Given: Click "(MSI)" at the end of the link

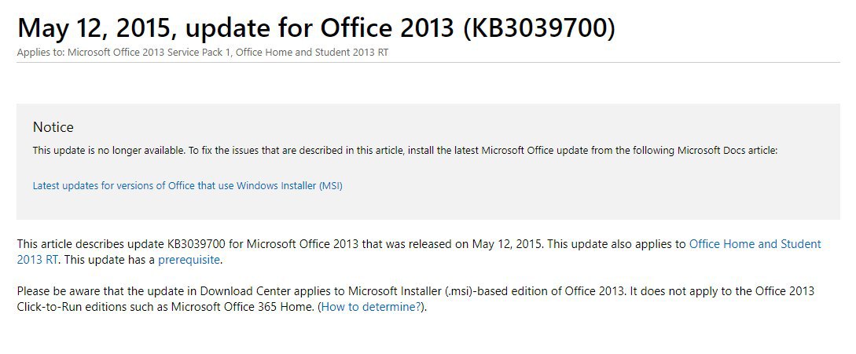Looking at the screenshot, I should (331, 185).
